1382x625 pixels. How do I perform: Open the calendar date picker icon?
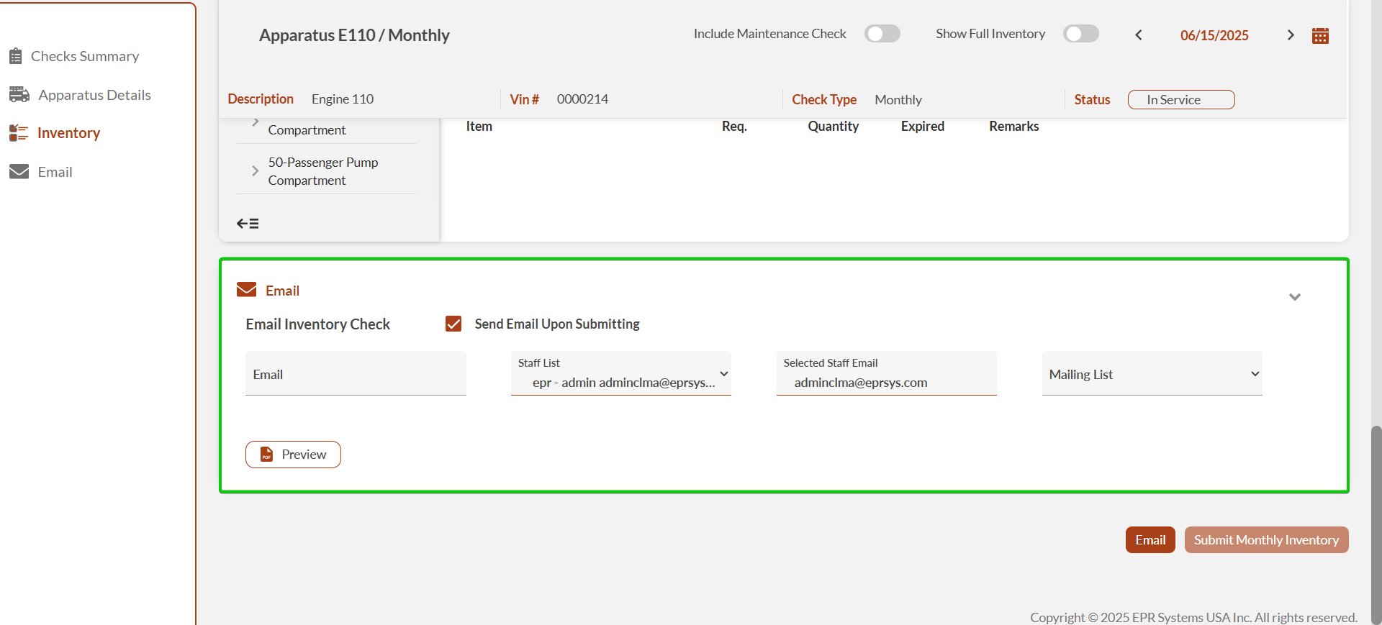click(1320, 36)
